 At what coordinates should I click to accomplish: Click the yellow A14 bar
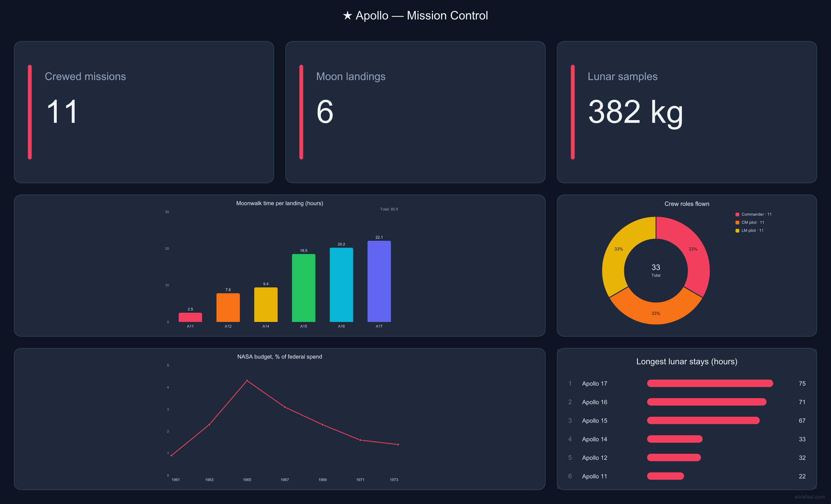[x=266, y=305]
